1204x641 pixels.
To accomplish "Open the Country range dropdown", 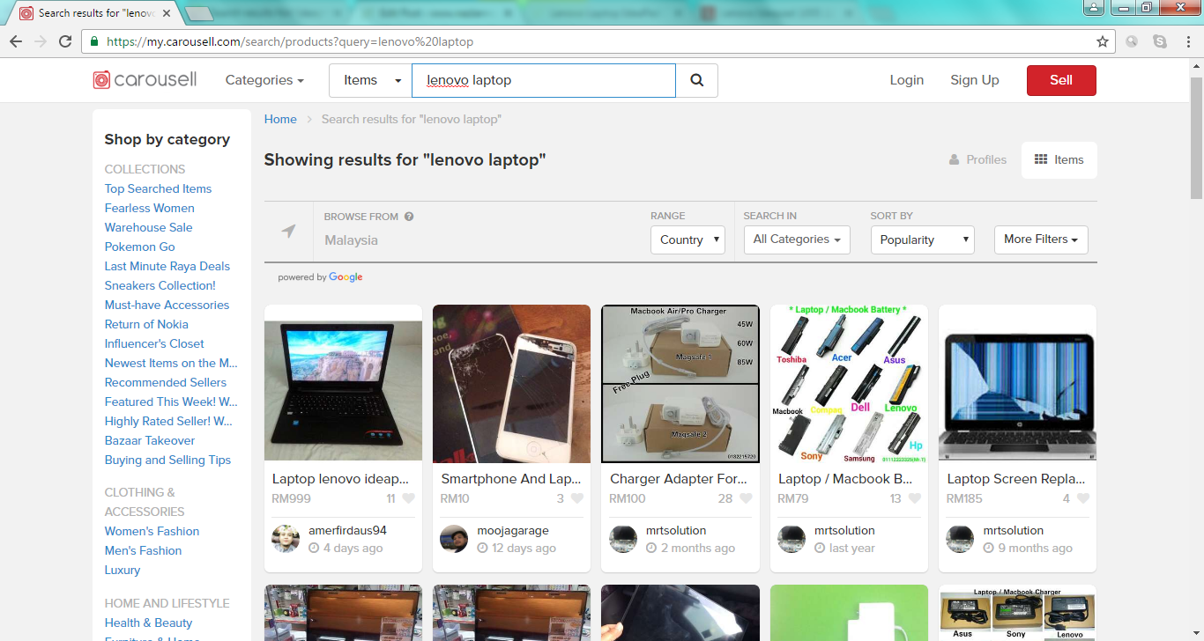I will tap(687, 239).
